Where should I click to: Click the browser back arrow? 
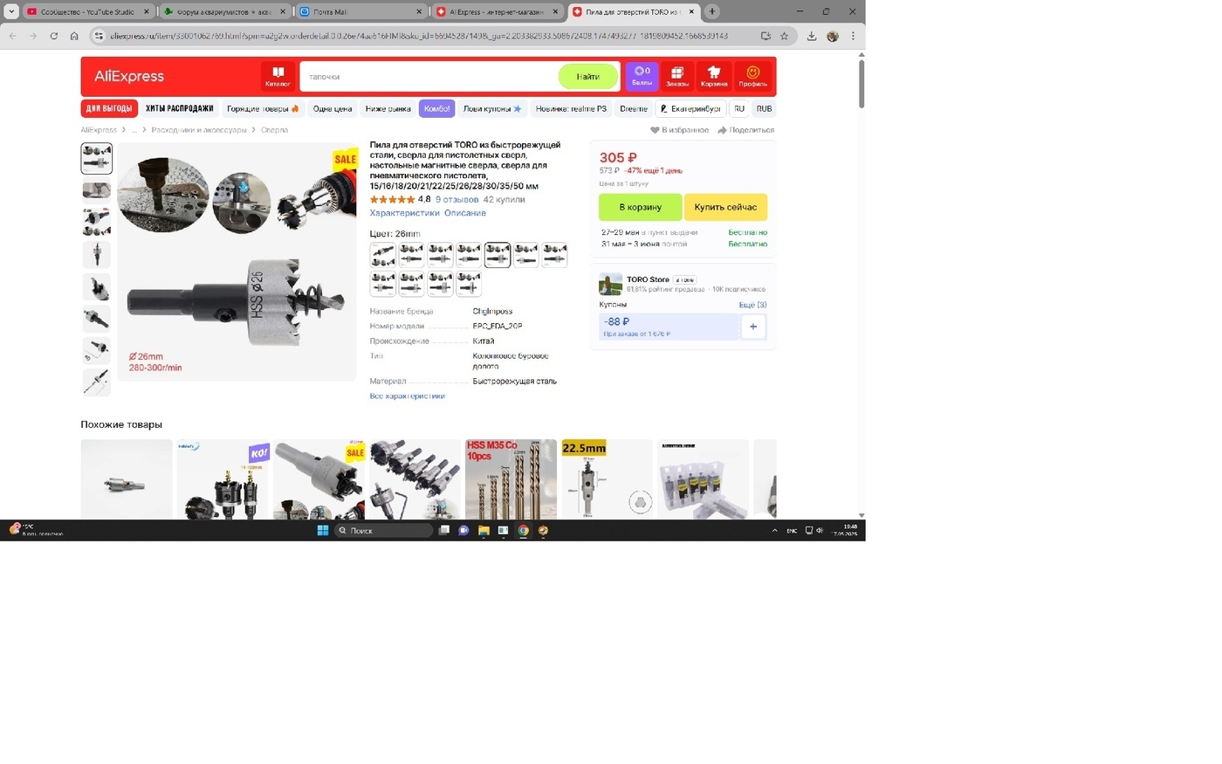coord(12,36)
